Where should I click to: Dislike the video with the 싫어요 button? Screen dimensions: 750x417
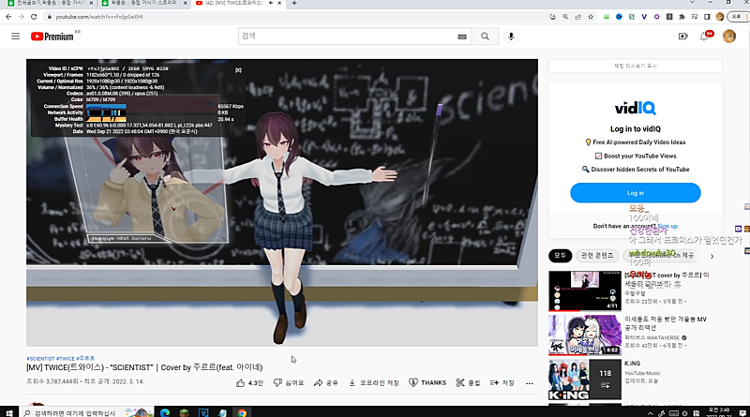tap(289, 382)
